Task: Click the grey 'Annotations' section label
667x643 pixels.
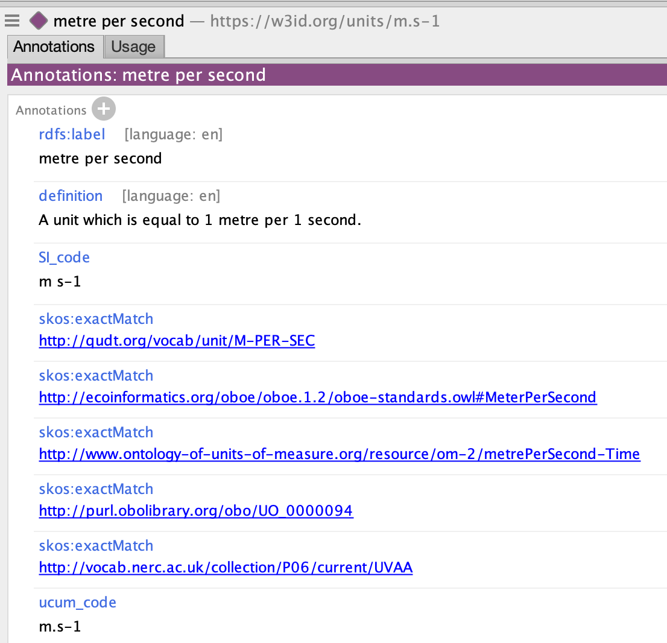Action: tap(51, 110)
